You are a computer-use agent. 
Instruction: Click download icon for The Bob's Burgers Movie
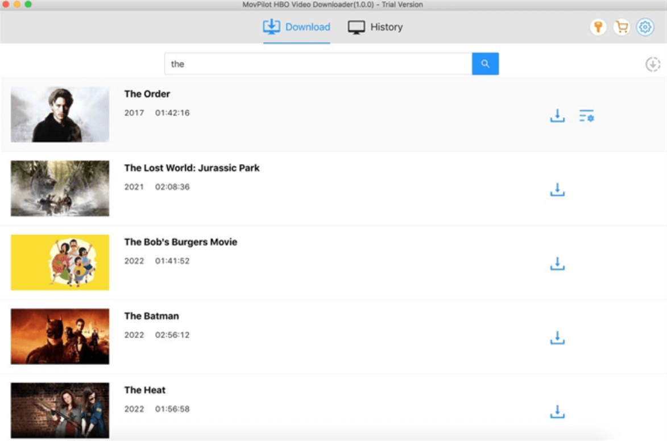click(557, 264)
